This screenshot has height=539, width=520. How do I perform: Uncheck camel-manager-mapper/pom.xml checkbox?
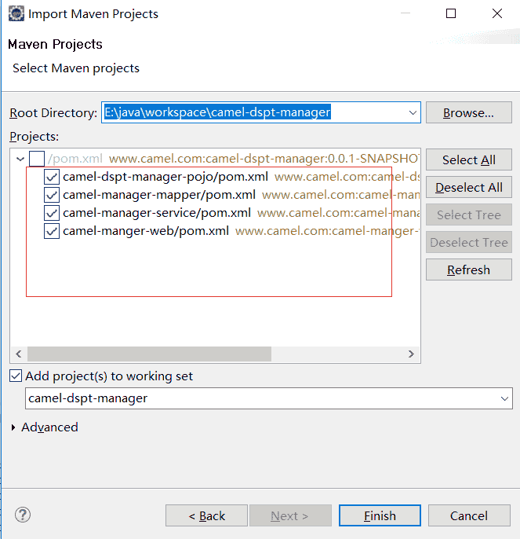pyautogui.click(x=52, y=195)
